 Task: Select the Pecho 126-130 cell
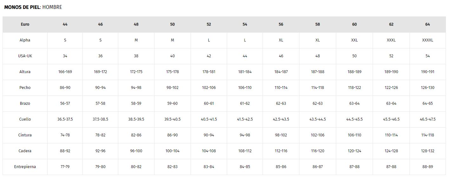point(428,88)
